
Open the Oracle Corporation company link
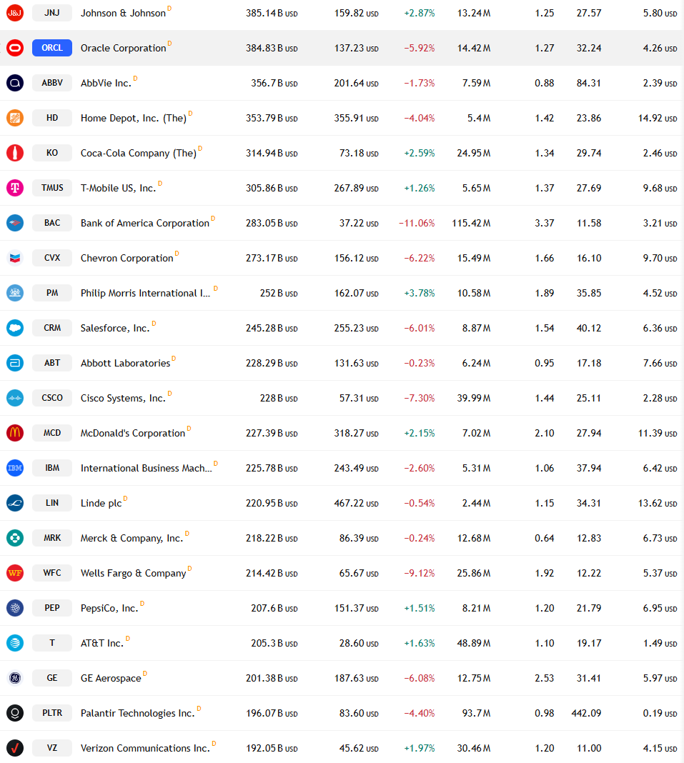pyautogui.click(x=123, y=48)
